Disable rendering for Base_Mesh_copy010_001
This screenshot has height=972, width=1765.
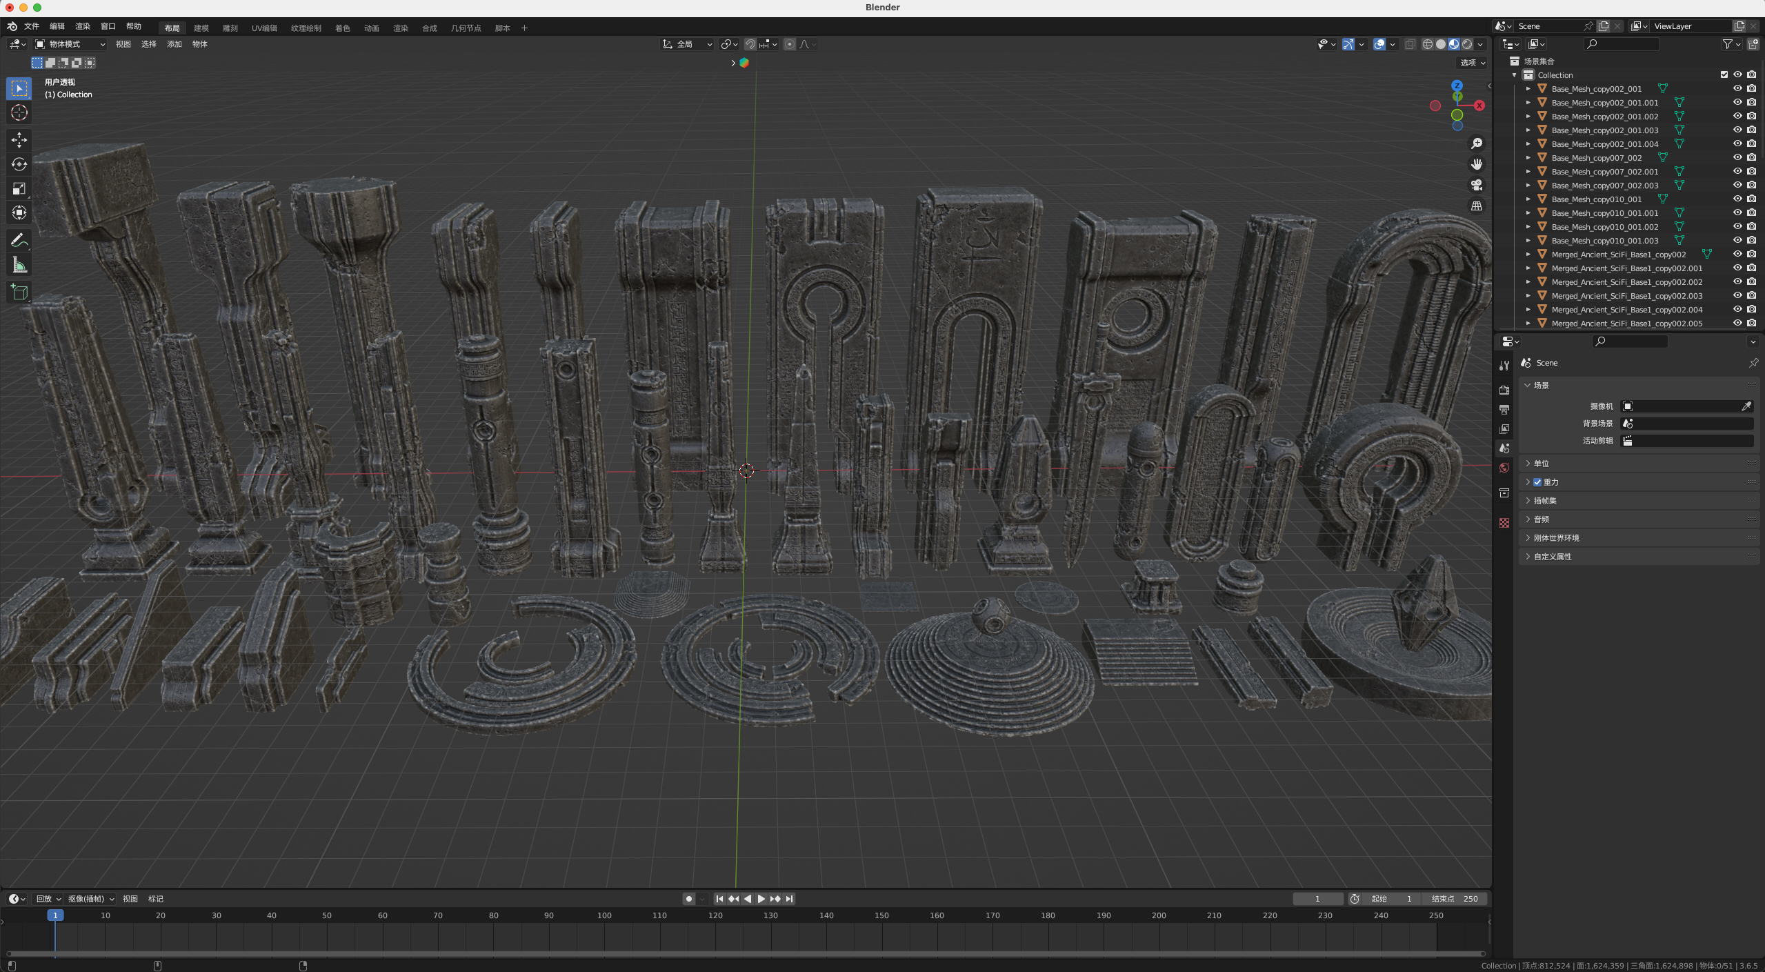tap(1751, 199)
